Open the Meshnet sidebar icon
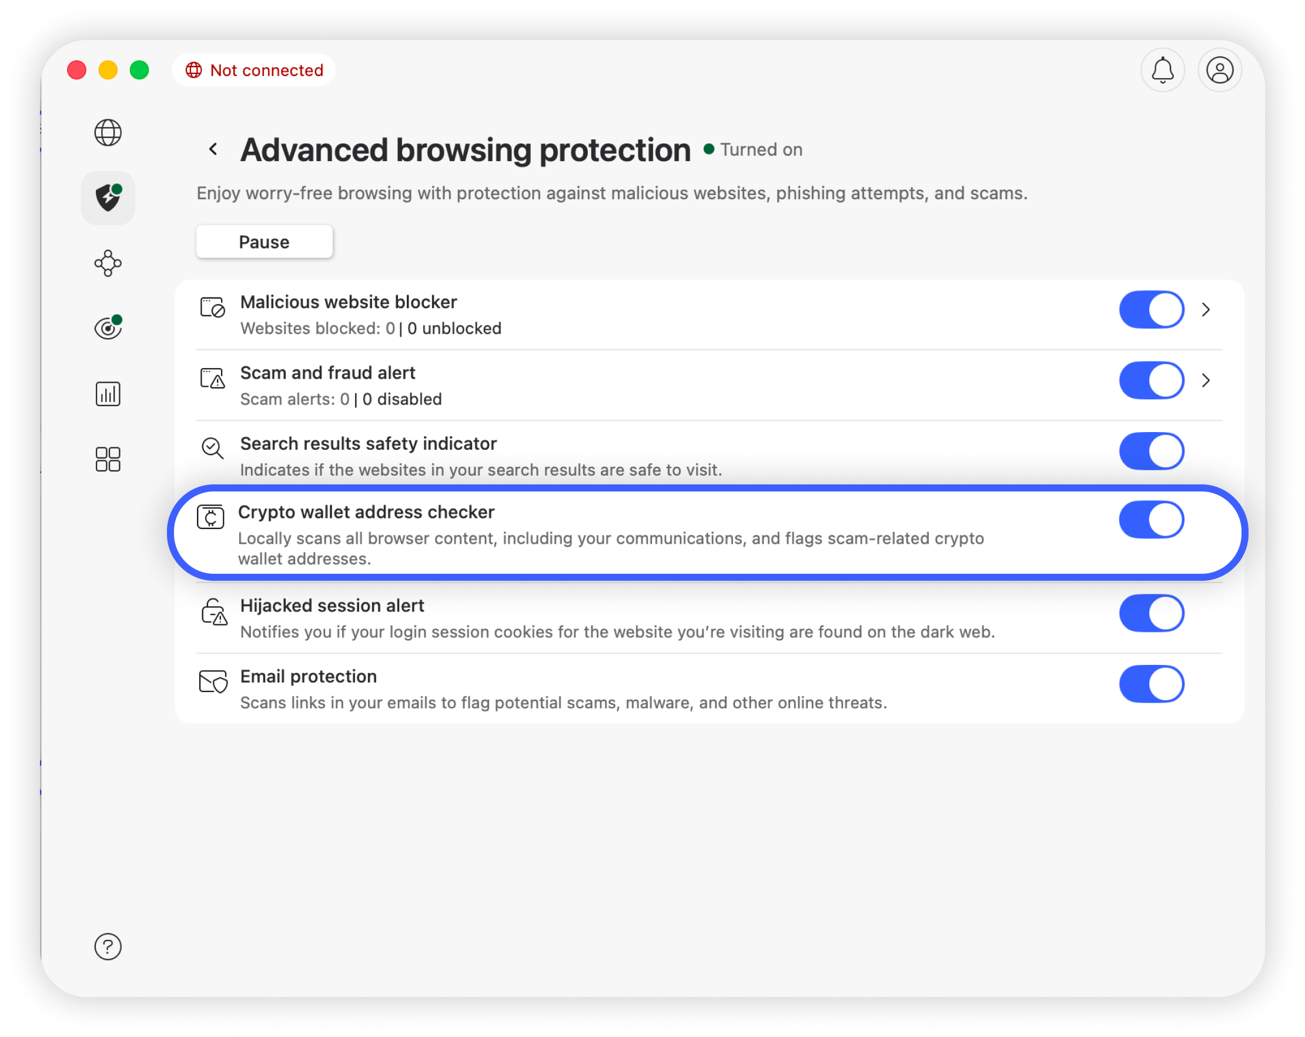This screenshot has width=1305, height=1037. [x=108, y=263]
